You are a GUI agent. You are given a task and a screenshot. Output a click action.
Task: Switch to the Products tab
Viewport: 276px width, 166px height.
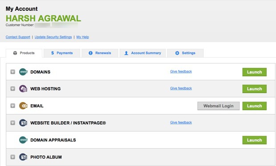24,53
